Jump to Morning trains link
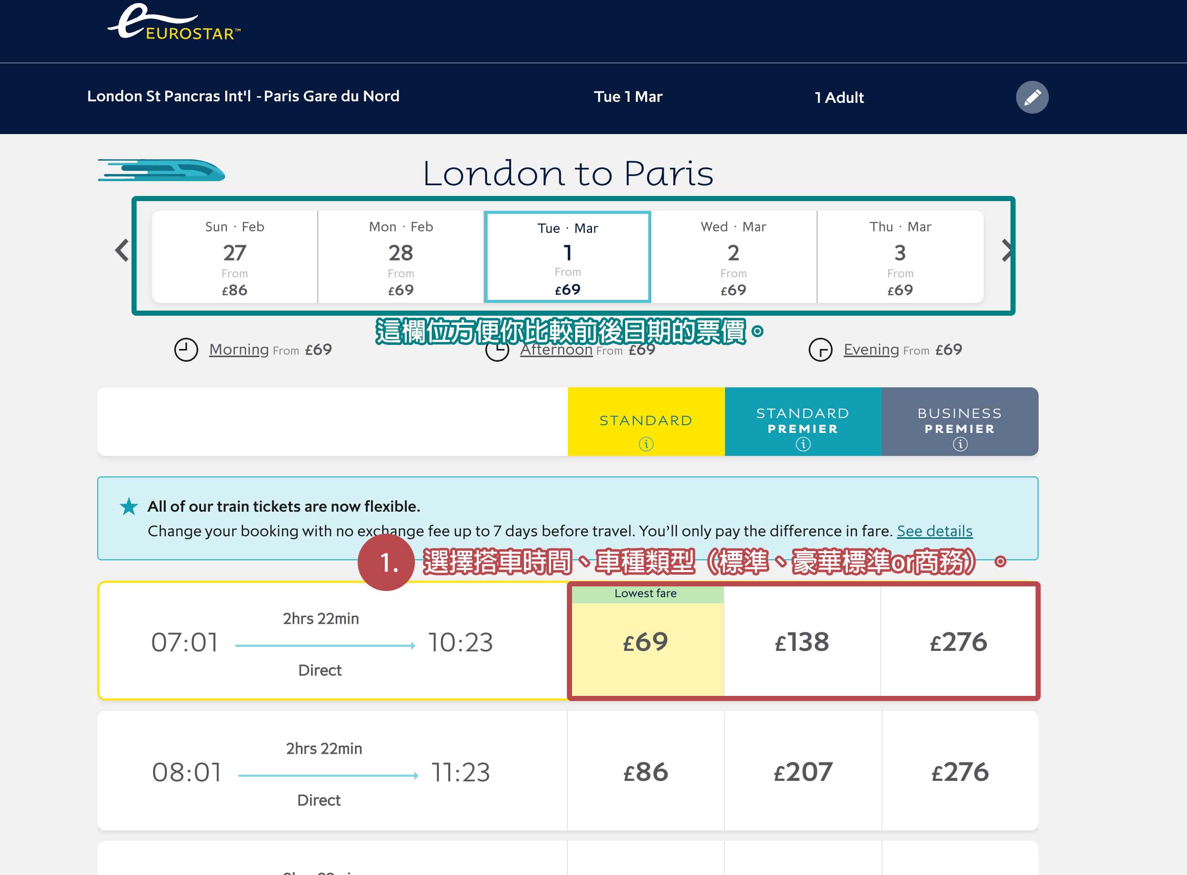1187x875 pixels. [239, 349]
